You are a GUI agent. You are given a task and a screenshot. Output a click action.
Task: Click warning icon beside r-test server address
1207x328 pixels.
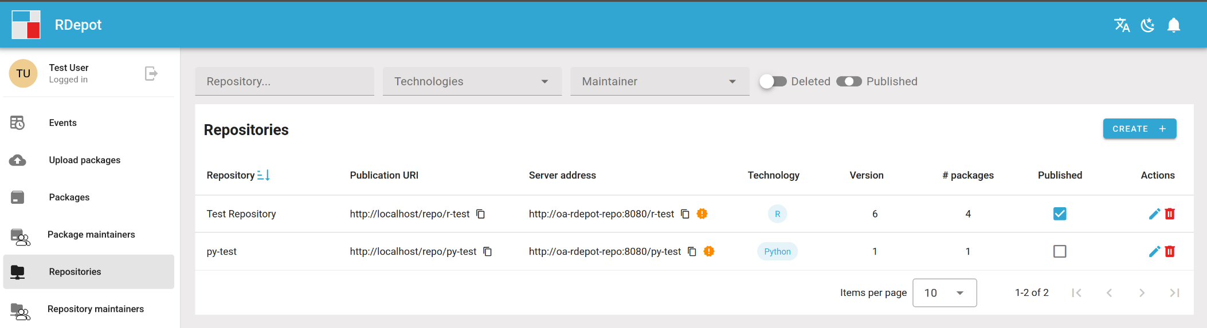(x=702, y=214)
